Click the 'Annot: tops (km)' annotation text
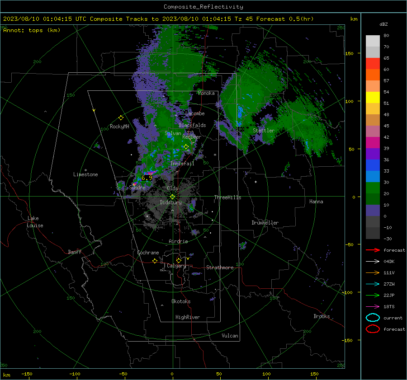The image size is (407, 380). pos(32,30)
